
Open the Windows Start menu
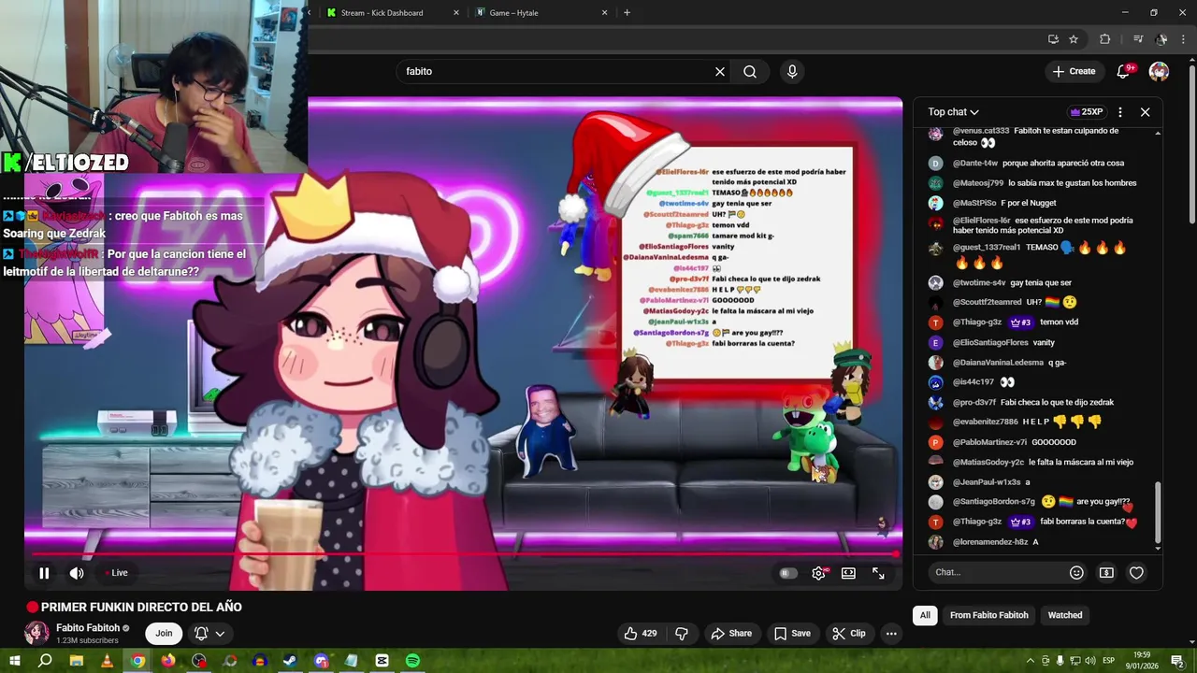pos(13,661)
